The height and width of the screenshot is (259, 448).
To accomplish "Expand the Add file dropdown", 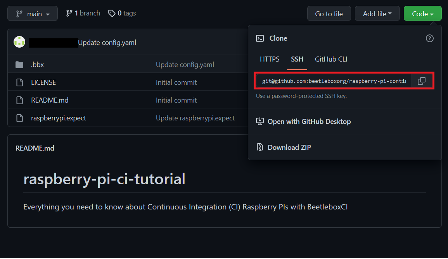I will pyautogui.click(x=377, y=14).
